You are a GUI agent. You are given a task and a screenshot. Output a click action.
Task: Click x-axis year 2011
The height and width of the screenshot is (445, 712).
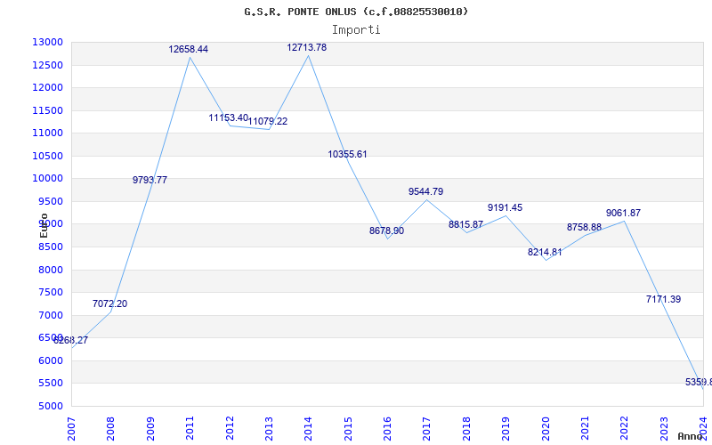pos(190,429)
